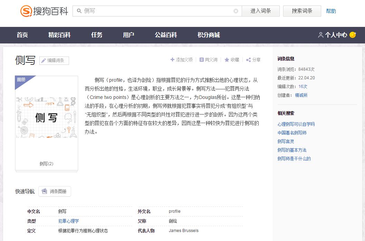Open creator 精诚所 profile link
The image size is (365, 241).
tap(301, 95)
